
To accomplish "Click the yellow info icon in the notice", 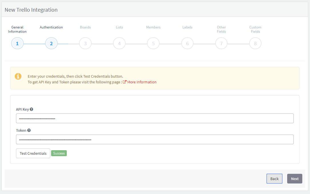I will pos(18,76).
